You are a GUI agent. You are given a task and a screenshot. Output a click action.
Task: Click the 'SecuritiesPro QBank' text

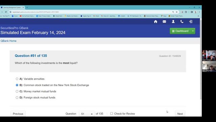pyautogui.click(x=14, y=28)
